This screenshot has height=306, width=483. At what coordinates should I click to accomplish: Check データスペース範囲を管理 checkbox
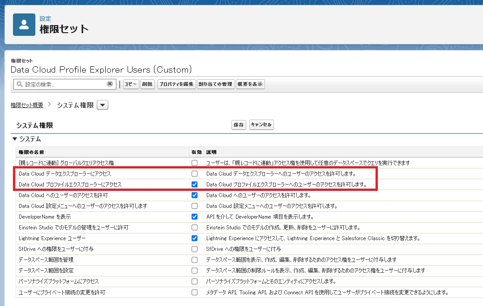[194, 260]
